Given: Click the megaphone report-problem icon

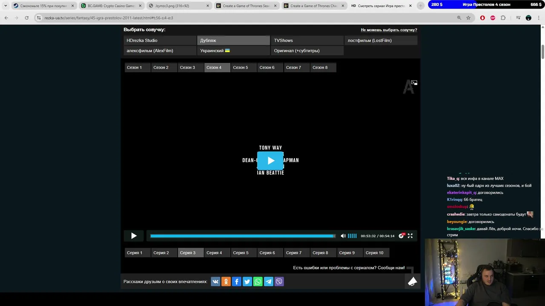Looking at the screenshot, I should point(412,281).
